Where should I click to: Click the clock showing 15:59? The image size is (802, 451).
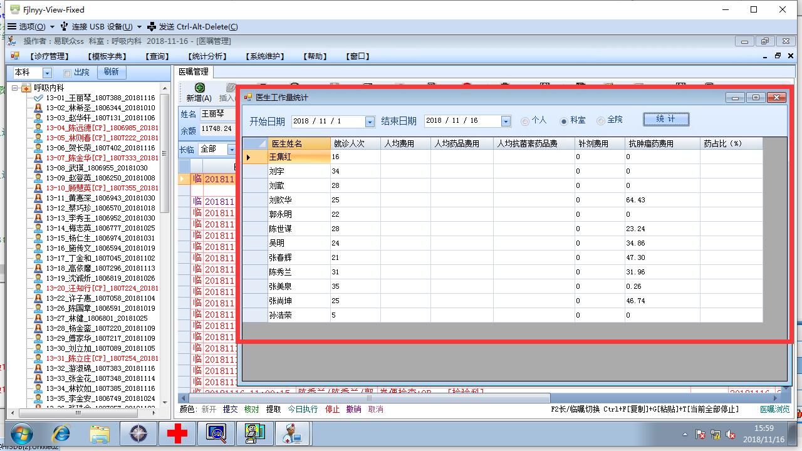tap(763, 428)
